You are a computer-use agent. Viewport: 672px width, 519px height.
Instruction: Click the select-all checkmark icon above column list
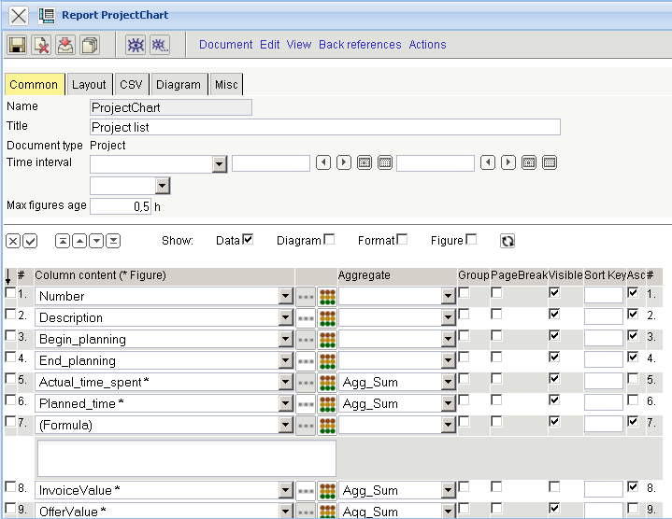coord(30,241)
